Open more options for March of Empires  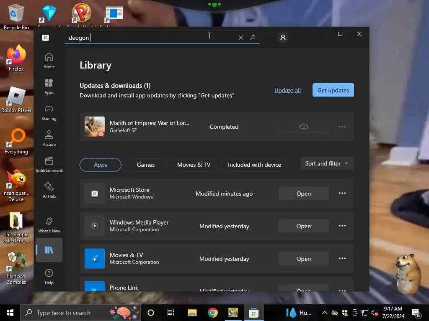click(x=342, y=127)
